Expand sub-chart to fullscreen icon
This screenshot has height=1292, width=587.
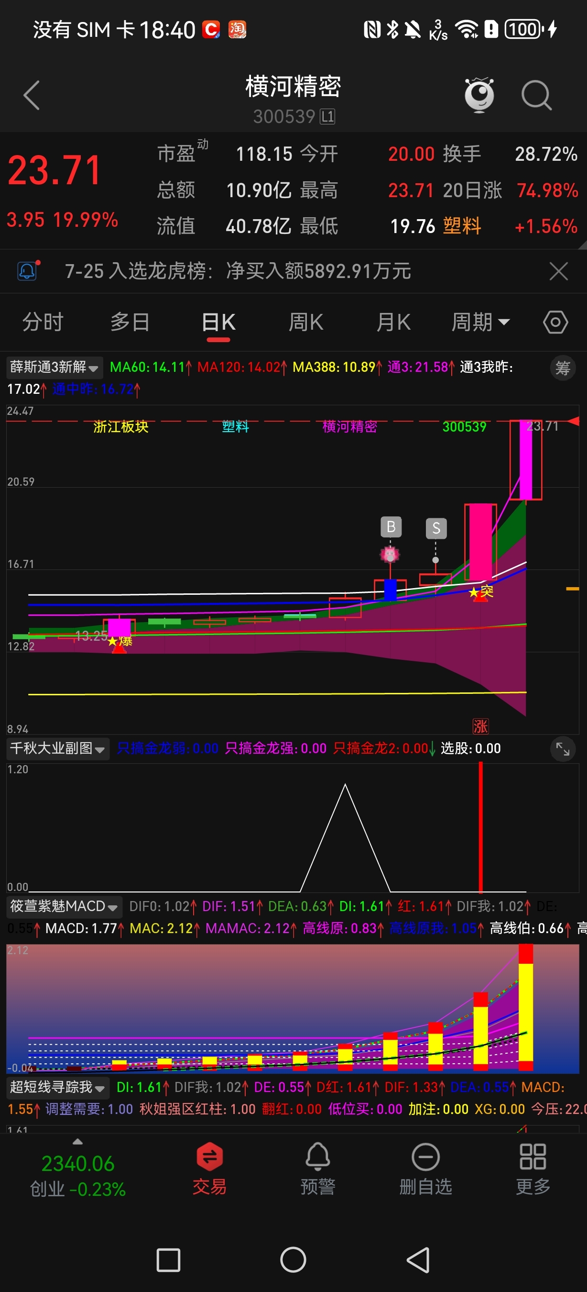point(563,749)
